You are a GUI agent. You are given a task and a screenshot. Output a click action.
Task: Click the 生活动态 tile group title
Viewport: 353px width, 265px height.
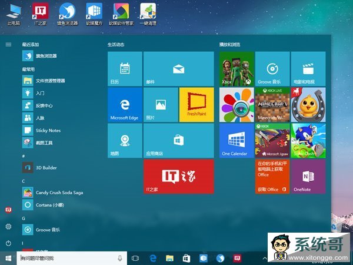pyautogui.click(x=116, y=45)
